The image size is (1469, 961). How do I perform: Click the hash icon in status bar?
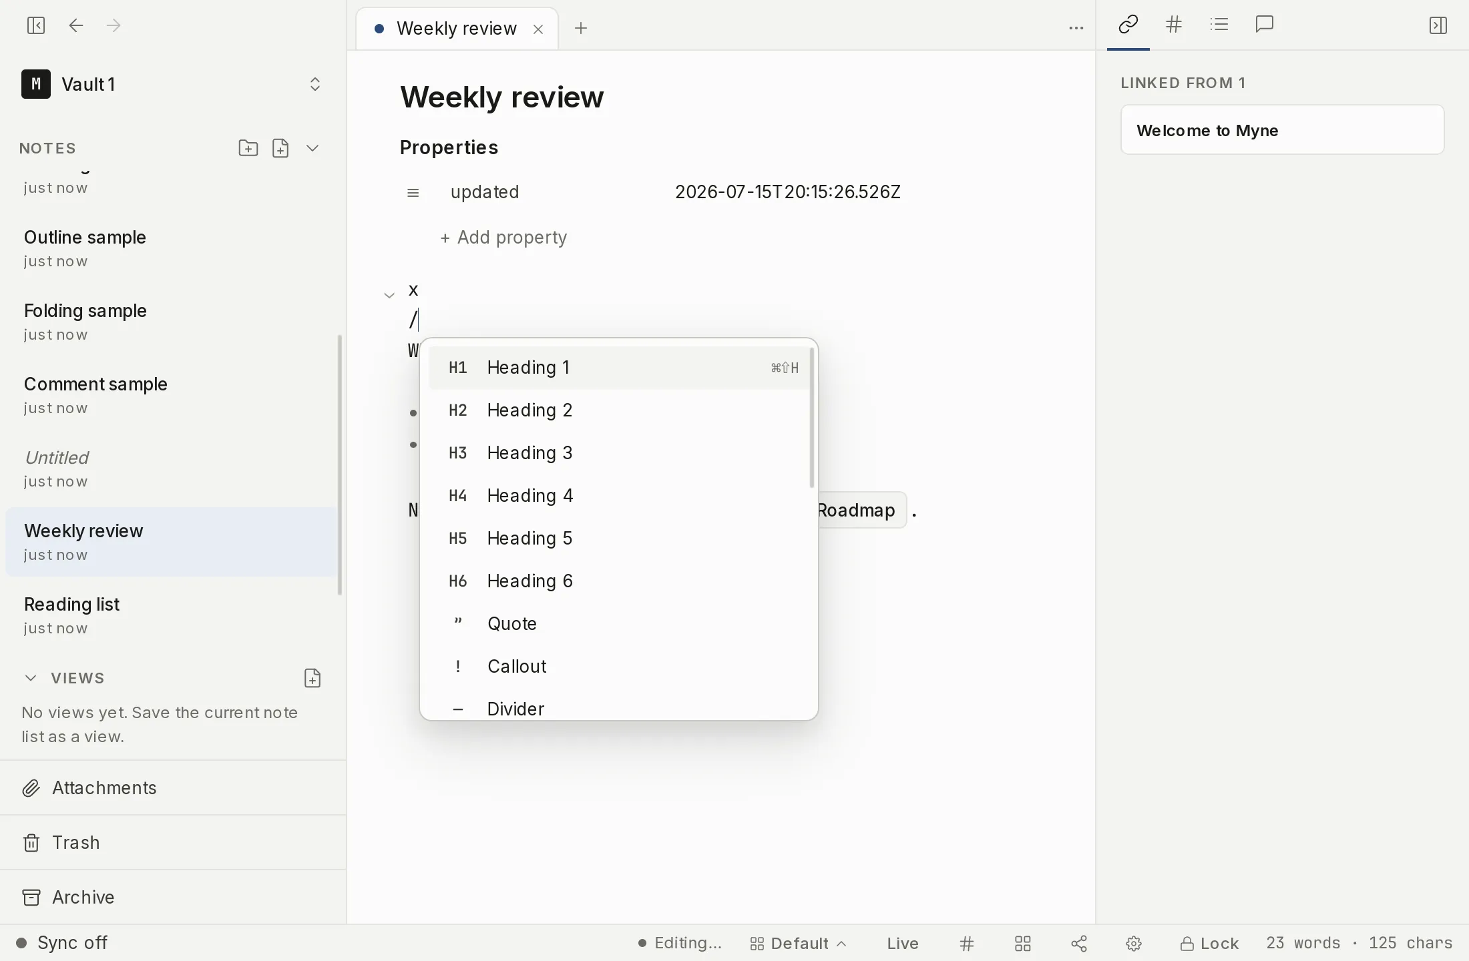point(967,944)
